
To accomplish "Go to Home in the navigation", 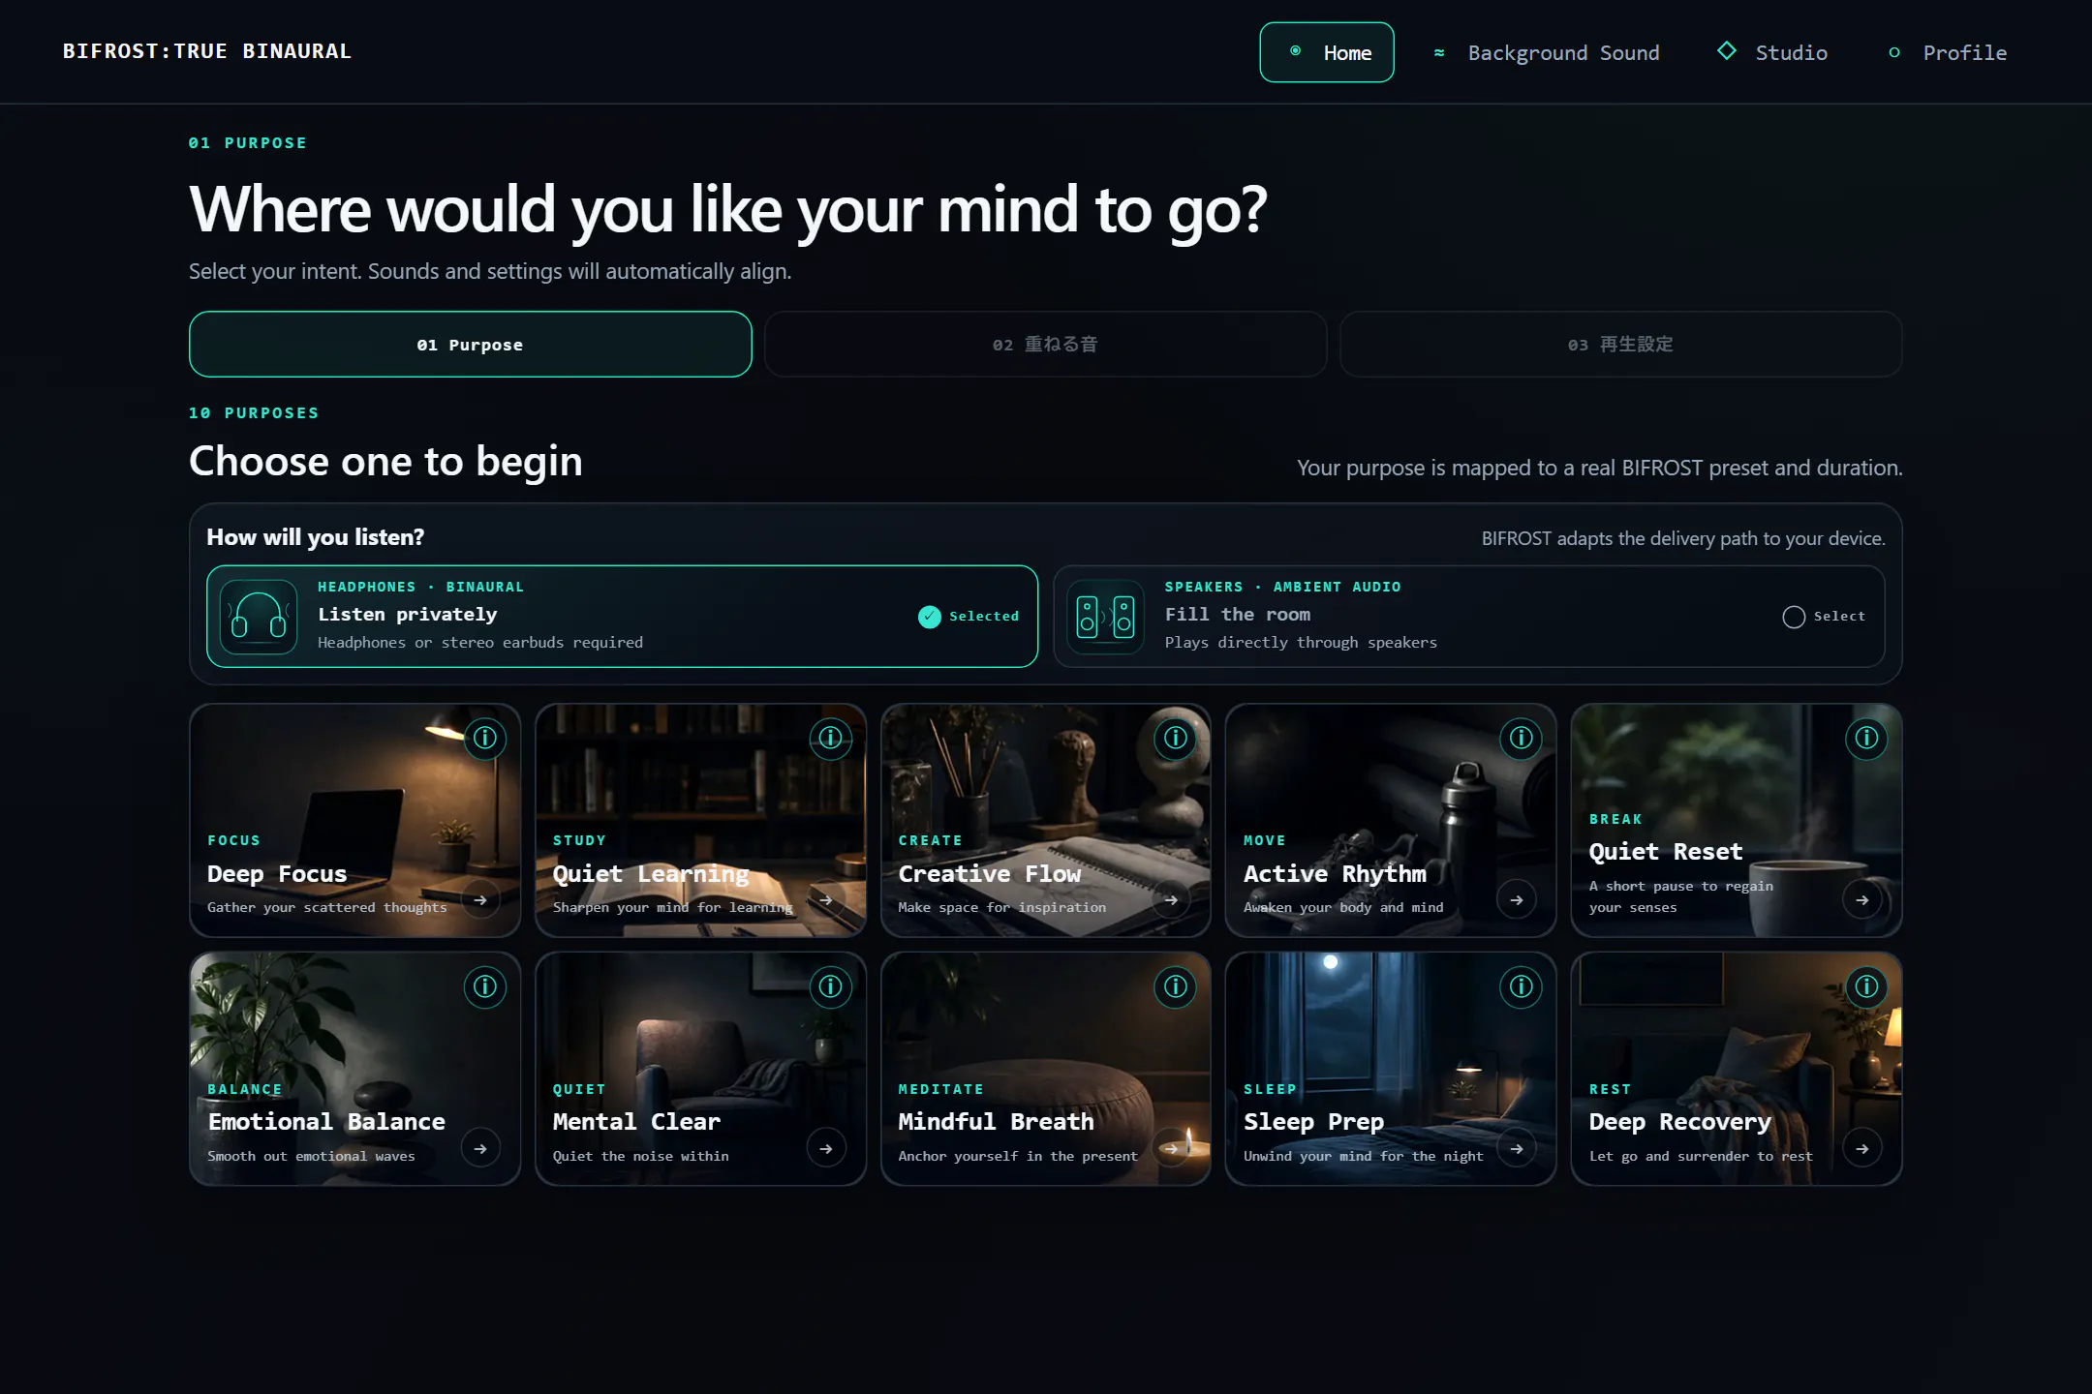I will coord(1327,52).
